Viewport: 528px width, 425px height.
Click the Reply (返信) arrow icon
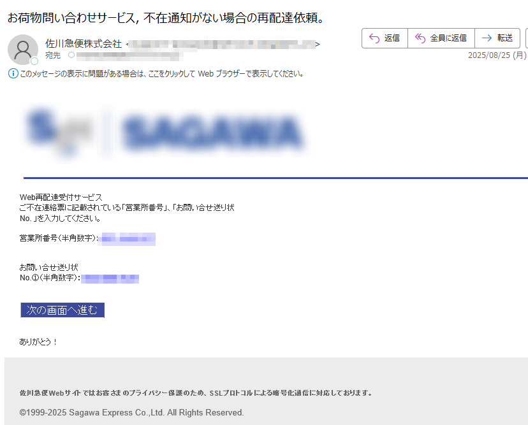[x=374, y=38]
